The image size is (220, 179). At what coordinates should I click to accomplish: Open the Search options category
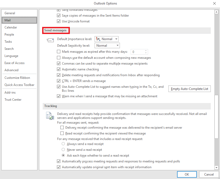[19, 49]
